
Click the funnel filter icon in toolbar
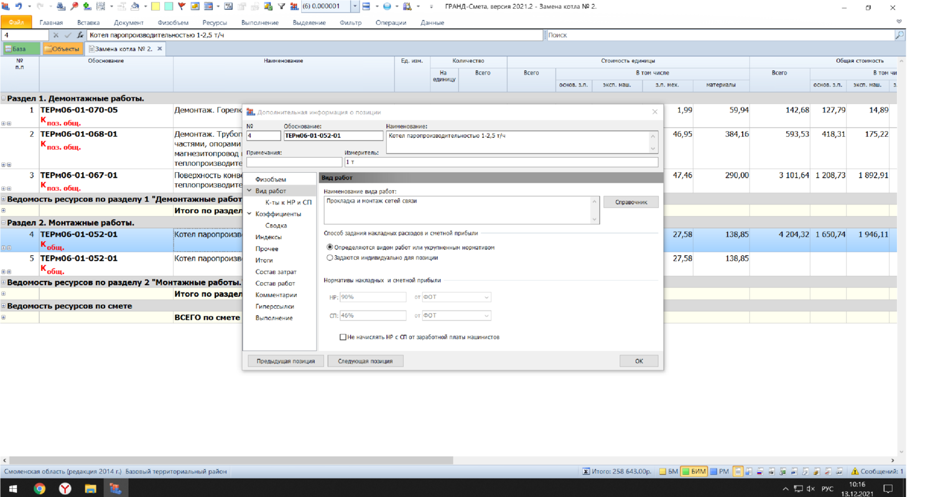pos(281,7)
